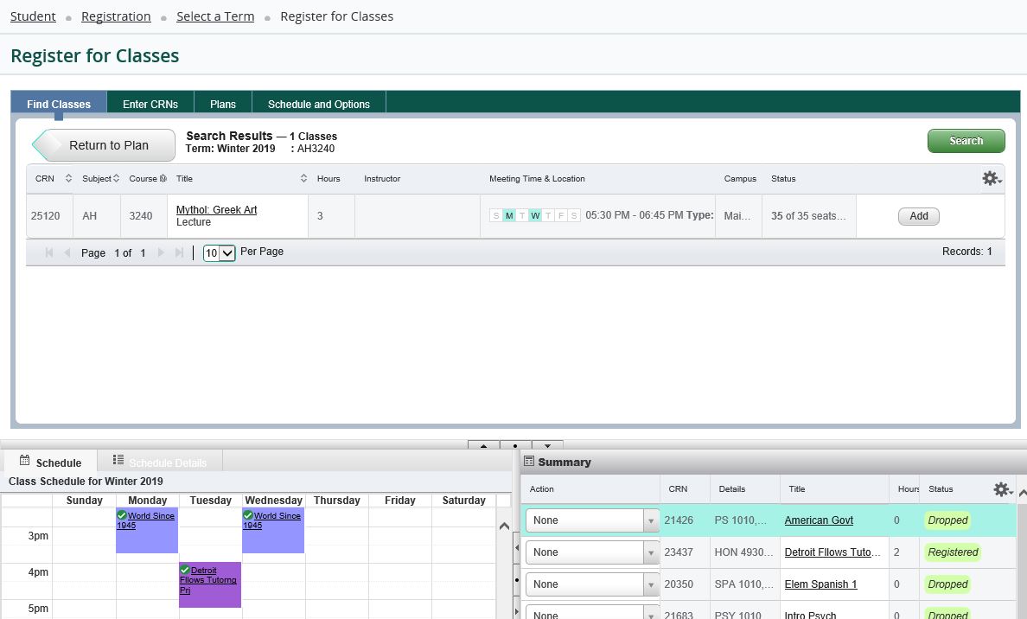Open Monday World Since 1945 event
The height and width of the screenshot is (619, 1027).
tap(147, 530)
